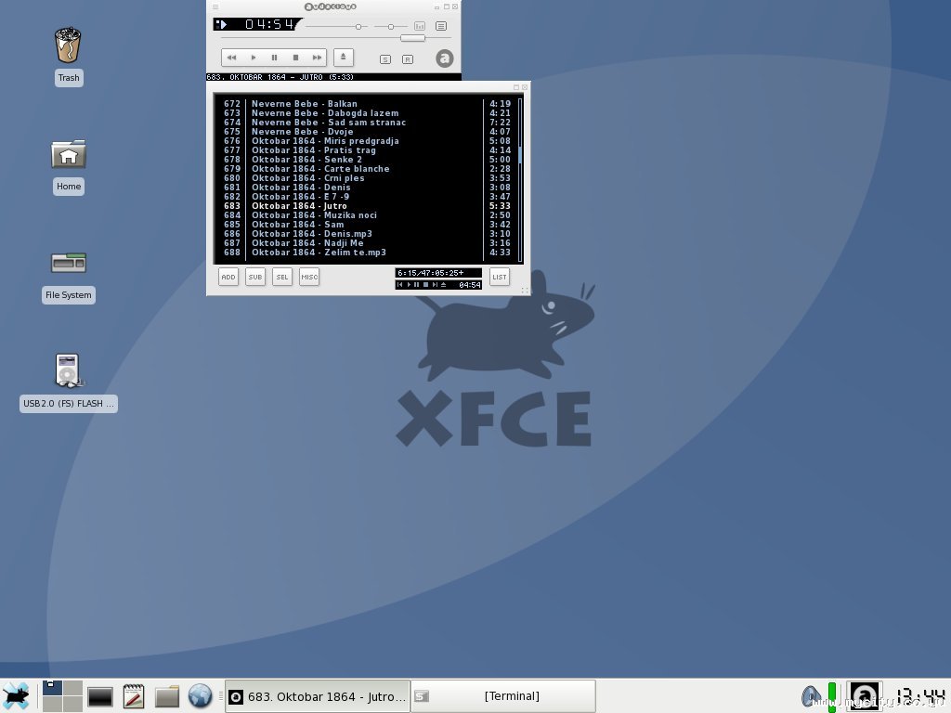The image size is (951, 713).
Task: Toggle repeat with the R button
Action: [x=408, y=59]
